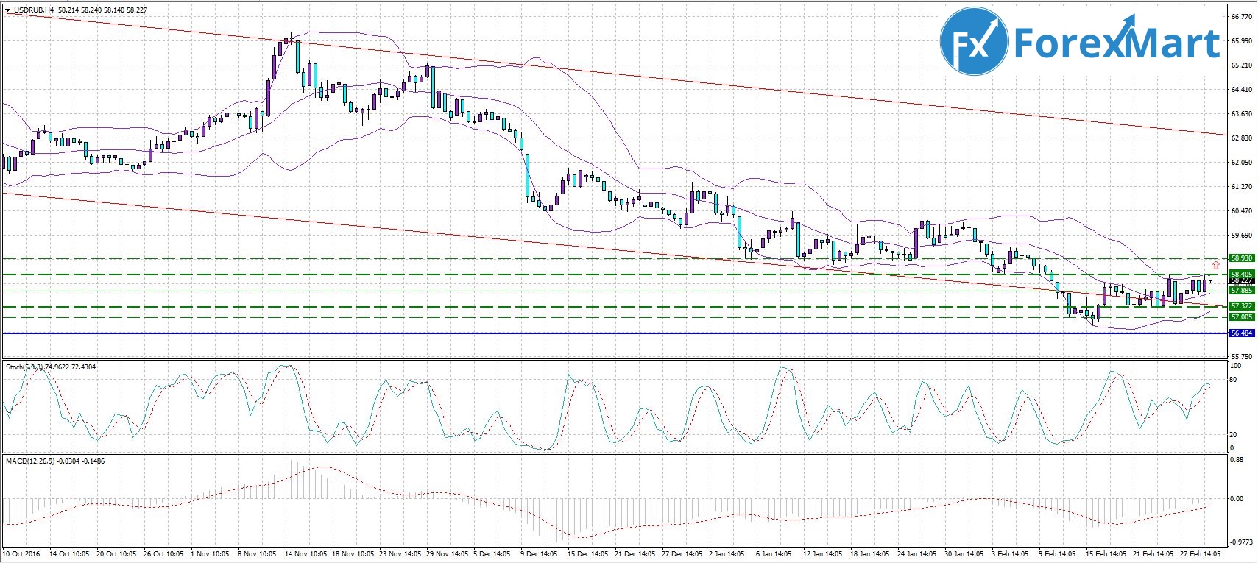Click the 27 Feb 14:05 time axis label
This screenshot has width=1258, height=563.
pos(1201,553)
